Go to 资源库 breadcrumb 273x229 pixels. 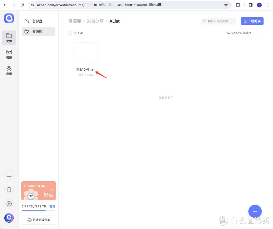click(x=75, y=21)
